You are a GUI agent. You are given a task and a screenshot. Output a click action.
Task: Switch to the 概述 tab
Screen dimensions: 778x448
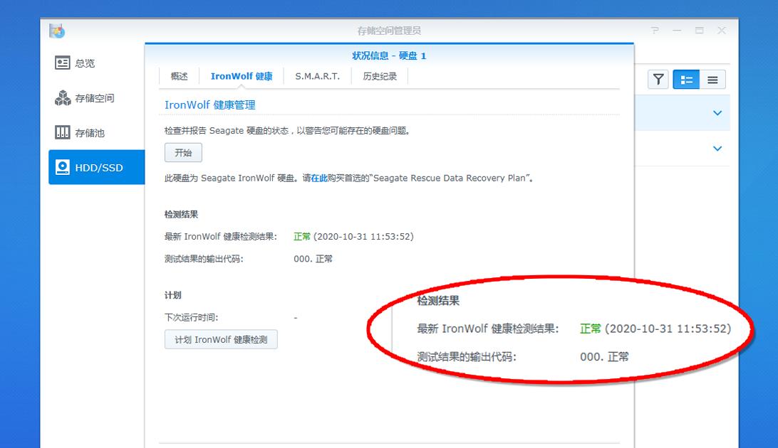pos(179,75)
